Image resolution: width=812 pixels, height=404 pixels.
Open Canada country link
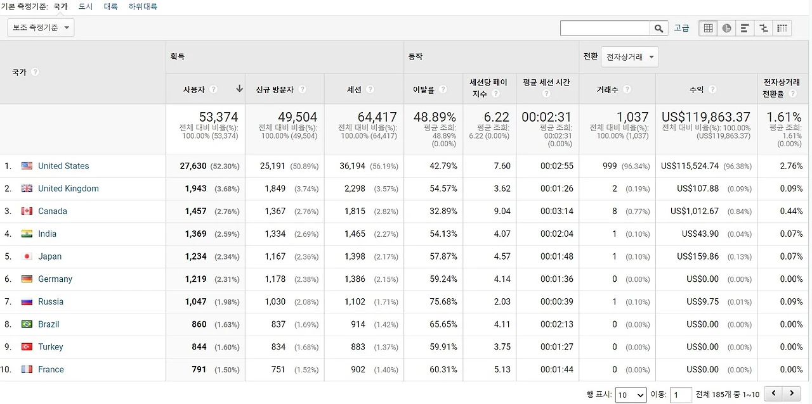click(x=53, y=211)
